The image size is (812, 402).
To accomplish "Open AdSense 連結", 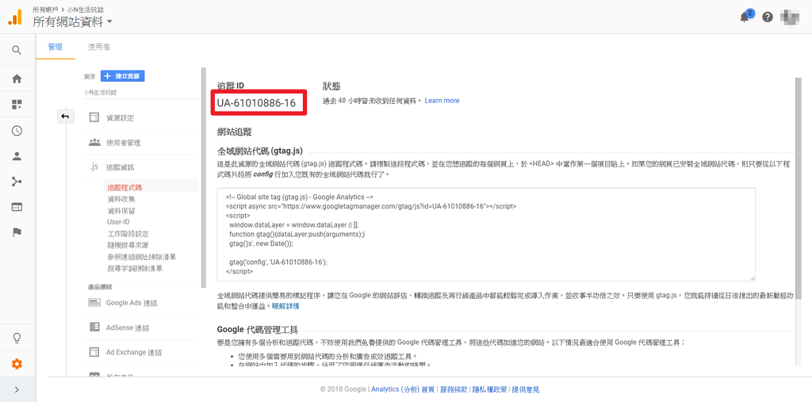I will click(x=128, y=328).
